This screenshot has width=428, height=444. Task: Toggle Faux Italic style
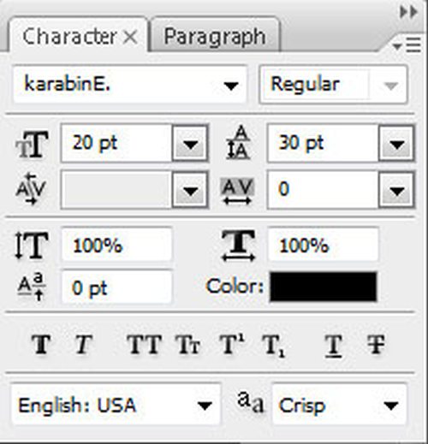(x=83, y=345)
